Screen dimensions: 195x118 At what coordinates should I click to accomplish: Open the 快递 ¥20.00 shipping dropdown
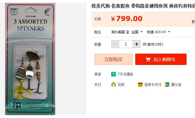pos(159,32)
